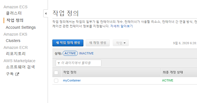Click external link icon next to 구독
The image size is (197, 103).
17,74
